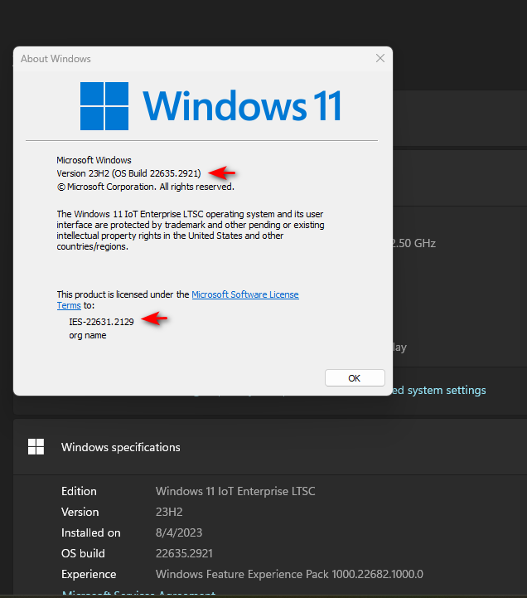Click the Version value 23H2 in Settings
This screenshot has width=527, height=598.
click(169, 512)
